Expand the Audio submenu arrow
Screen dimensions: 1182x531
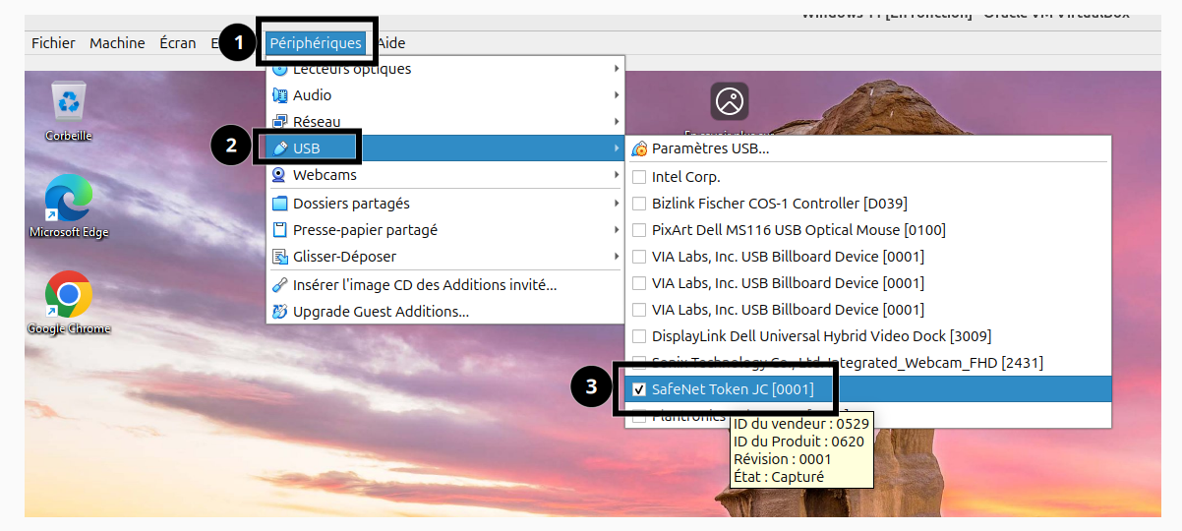pos(617,95)
